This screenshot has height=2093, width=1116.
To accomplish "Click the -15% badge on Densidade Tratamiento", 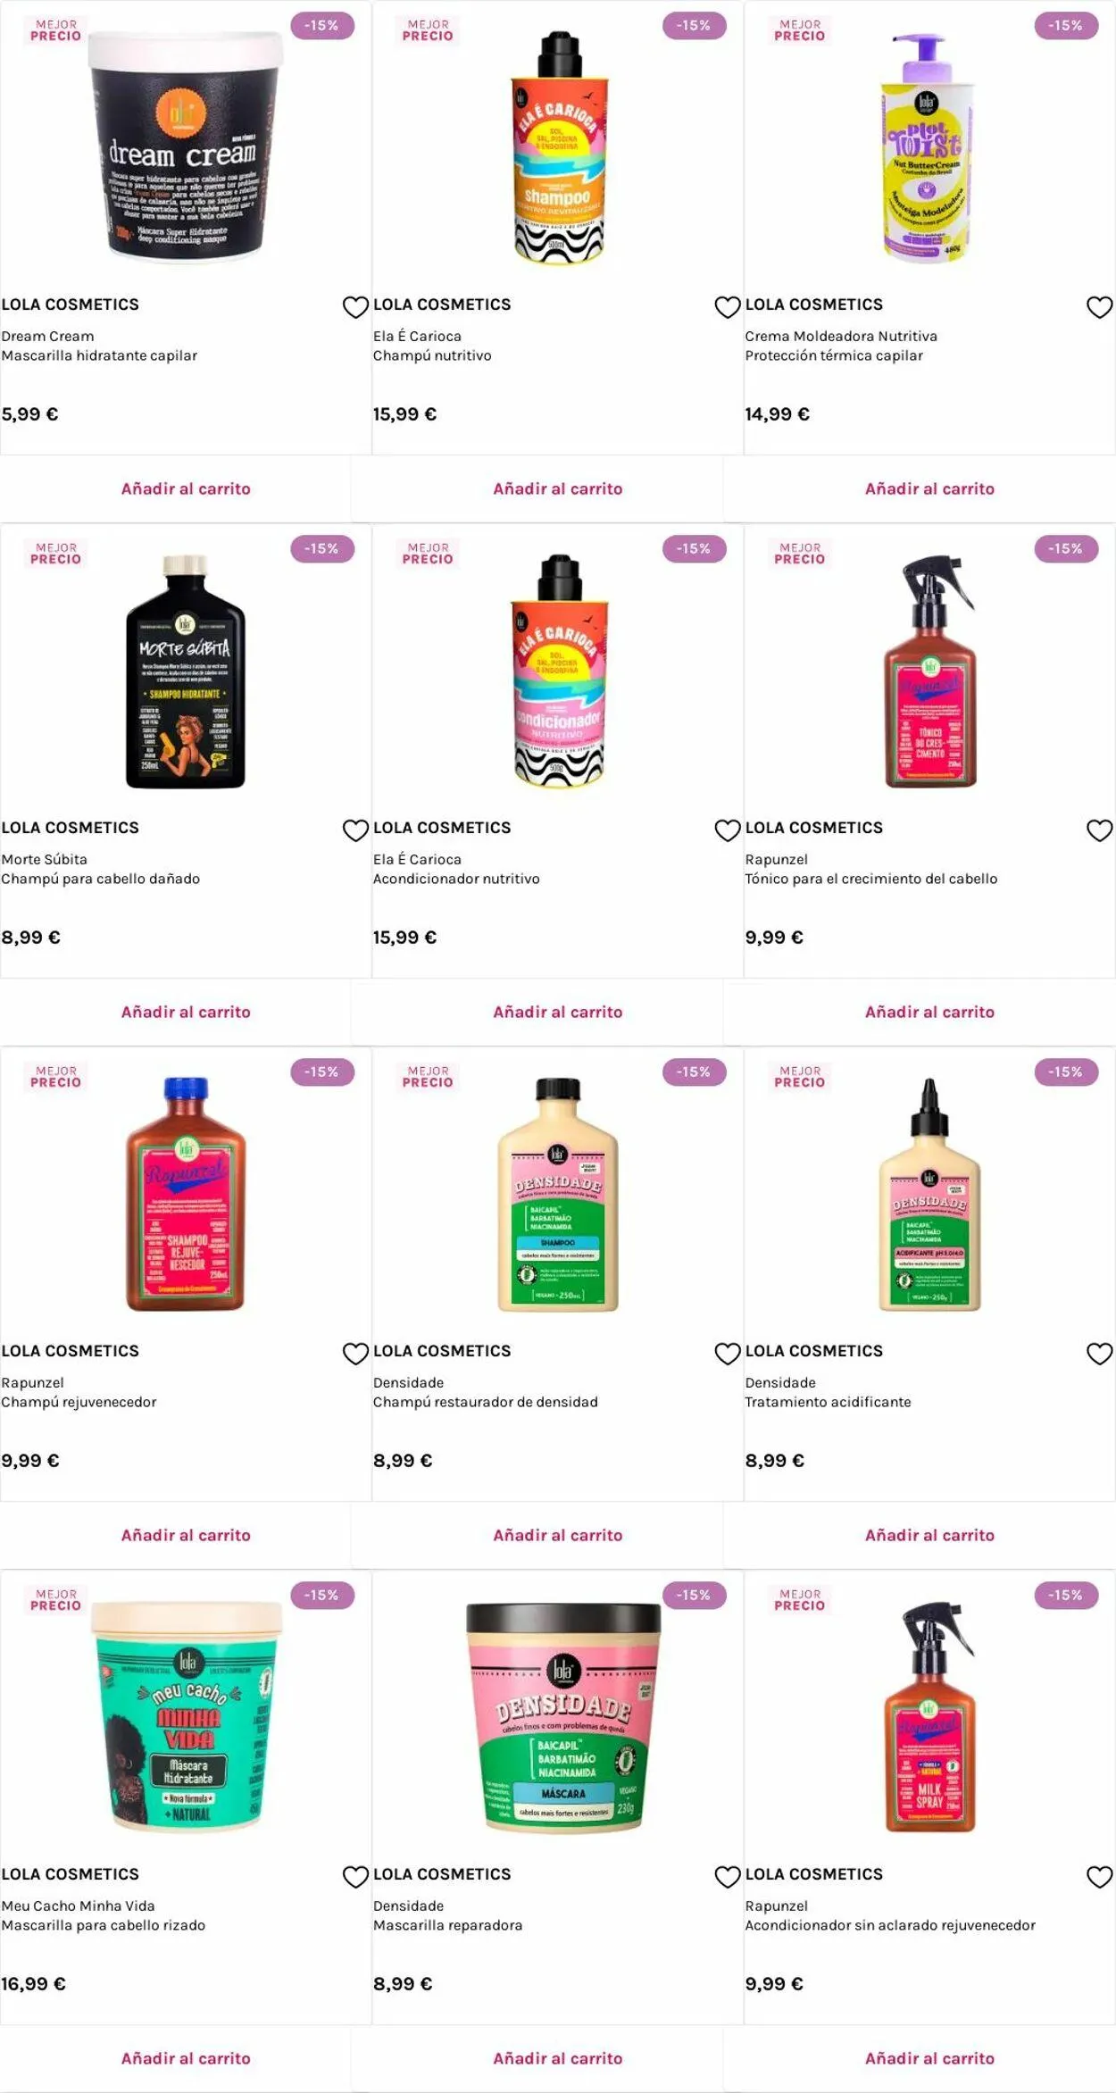I will point(1066,1072).
